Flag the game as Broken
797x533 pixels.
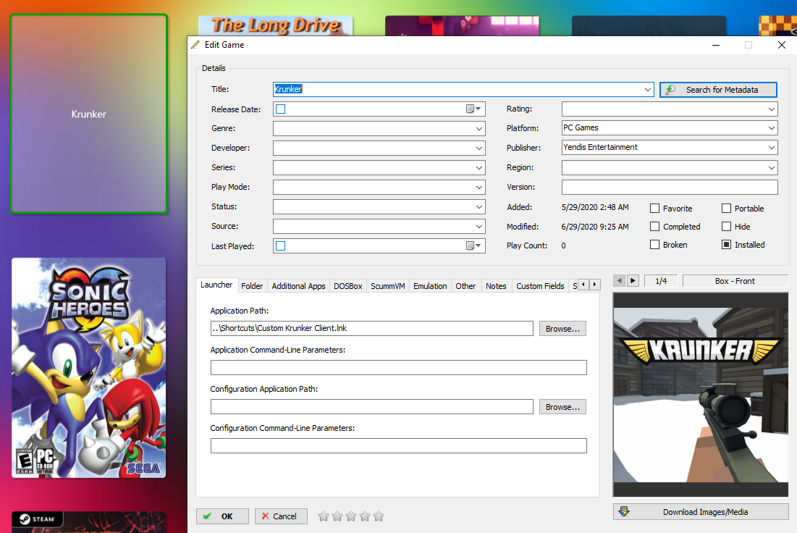click(654, 245)
